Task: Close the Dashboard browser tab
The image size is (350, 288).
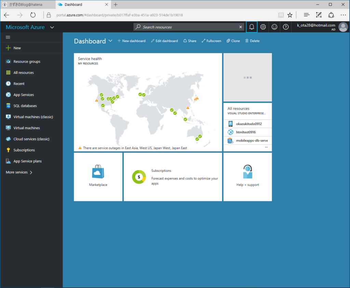Action: [x=107, y=4]
